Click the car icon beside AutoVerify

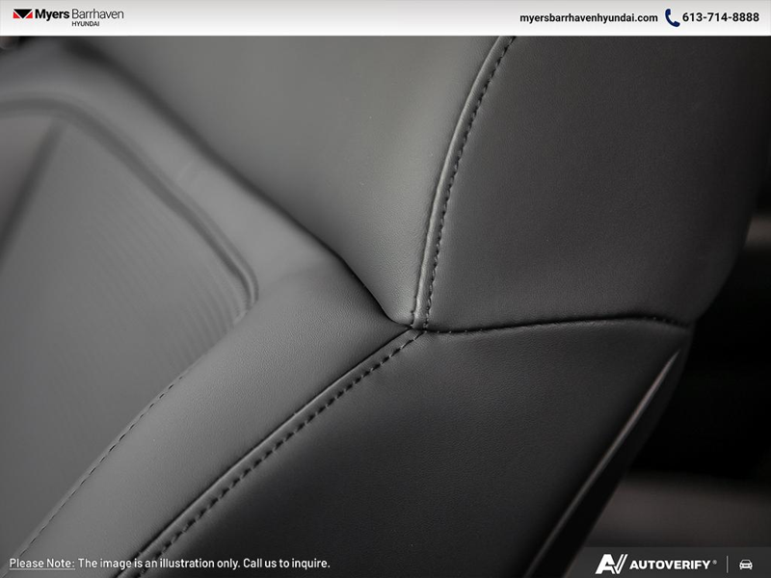click(x=745, y=565)
